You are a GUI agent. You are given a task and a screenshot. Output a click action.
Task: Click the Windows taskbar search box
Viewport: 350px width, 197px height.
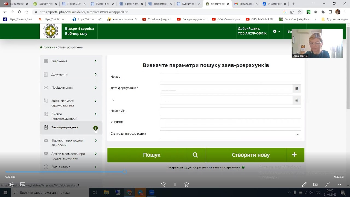coord(50,192)
